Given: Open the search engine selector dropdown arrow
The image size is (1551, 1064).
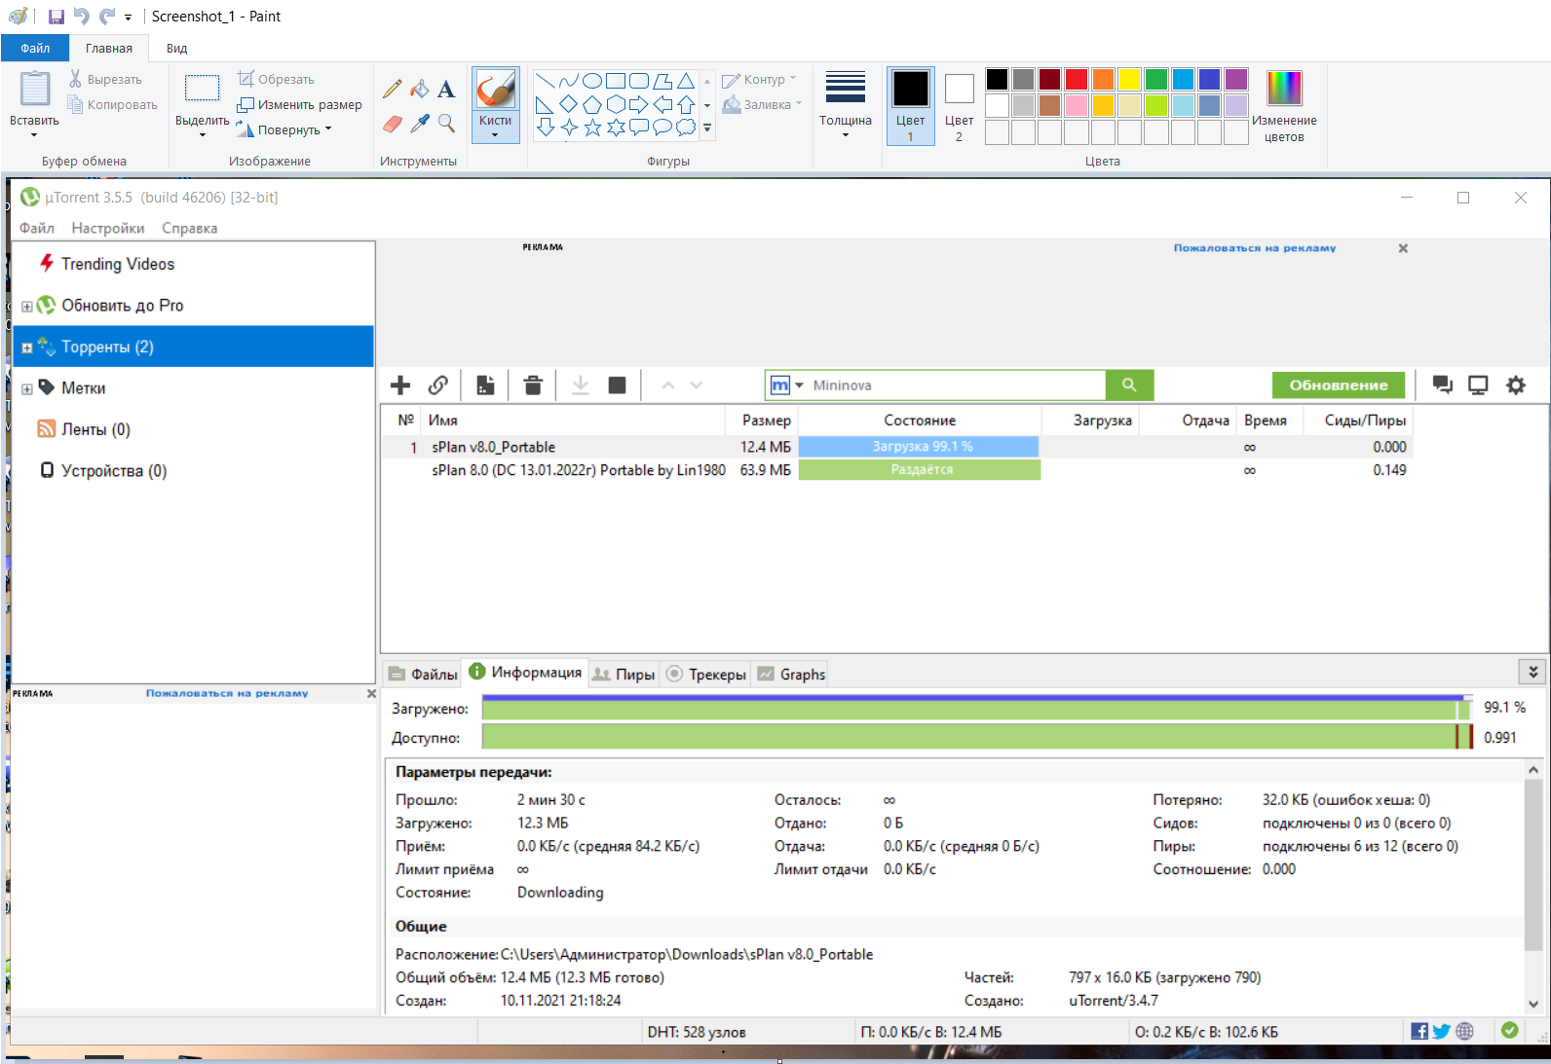Looking at the screenshot, I should [x=800, y=385].
